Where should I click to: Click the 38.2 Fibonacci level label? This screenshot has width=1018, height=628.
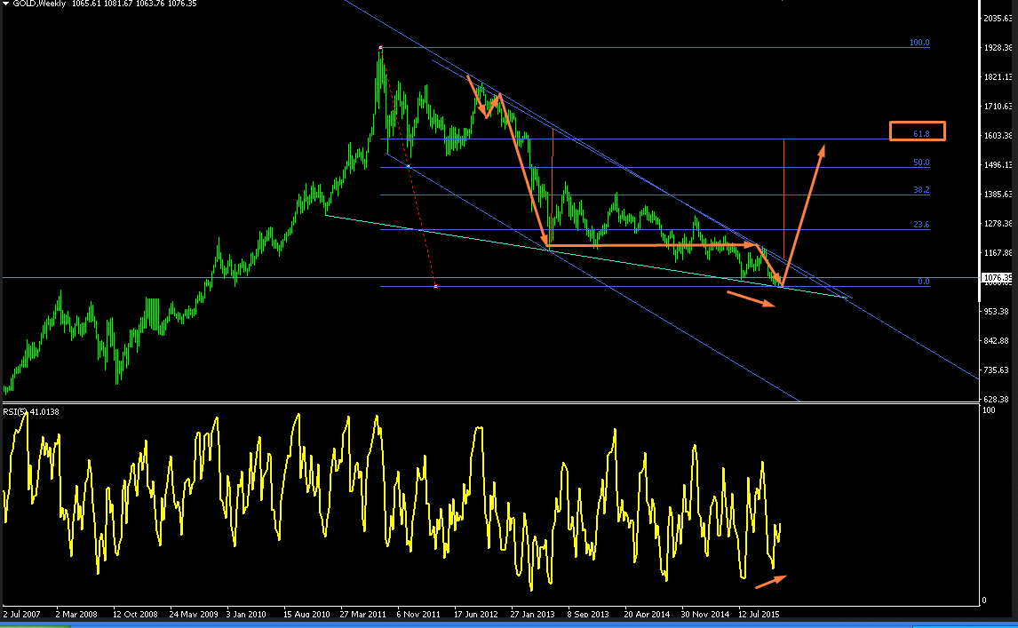921,190
